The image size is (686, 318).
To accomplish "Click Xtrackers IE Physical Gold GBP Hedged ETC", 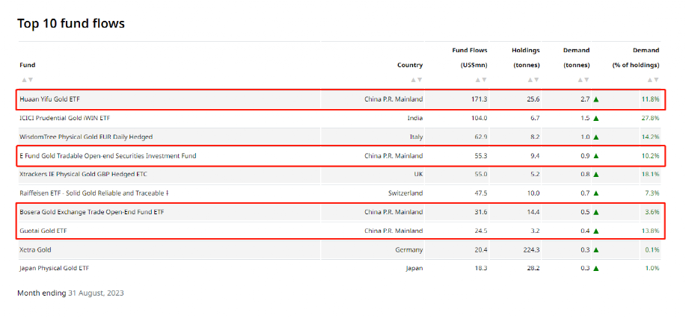I will [84, 174].
